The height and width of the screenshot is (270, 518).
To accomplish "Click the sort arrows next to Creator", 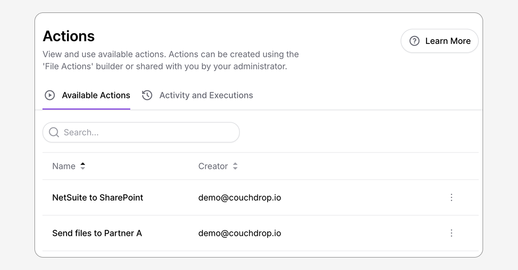I will pyautogui.click(x=235, y=166).
